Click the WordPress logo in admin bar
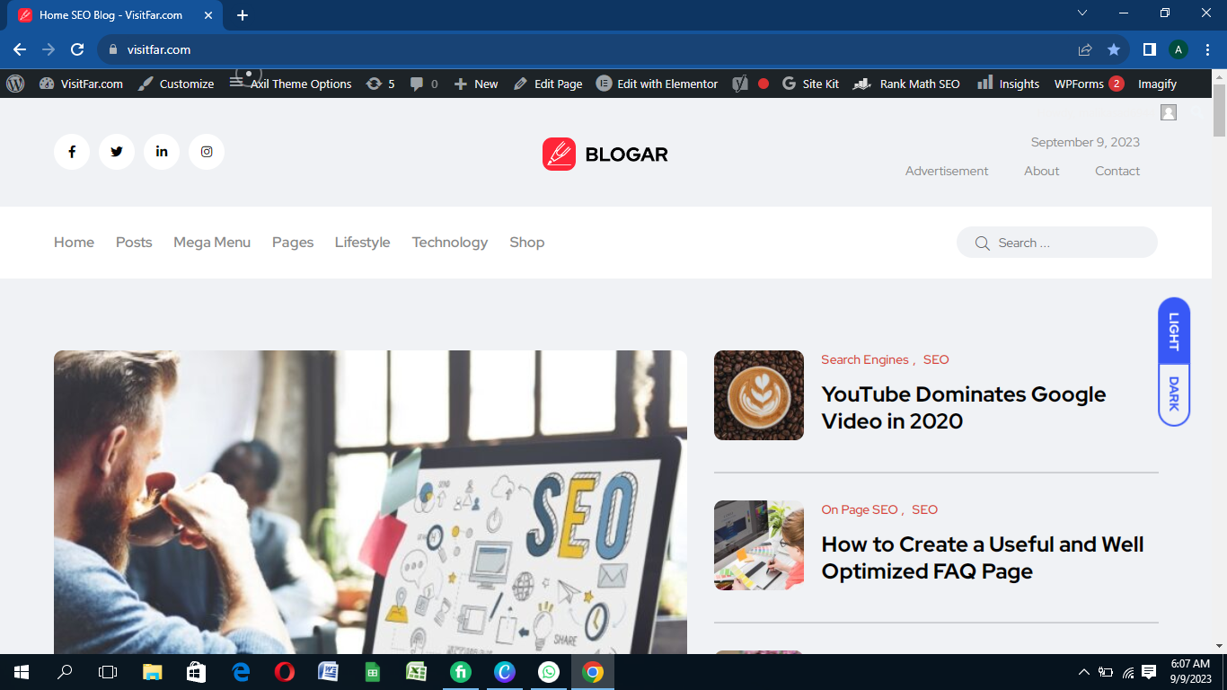 click(x=15, y=84)
